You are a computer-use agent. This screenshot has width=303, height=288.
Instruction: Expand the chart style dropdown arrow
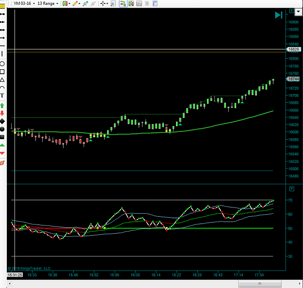(x=69, y=3)
